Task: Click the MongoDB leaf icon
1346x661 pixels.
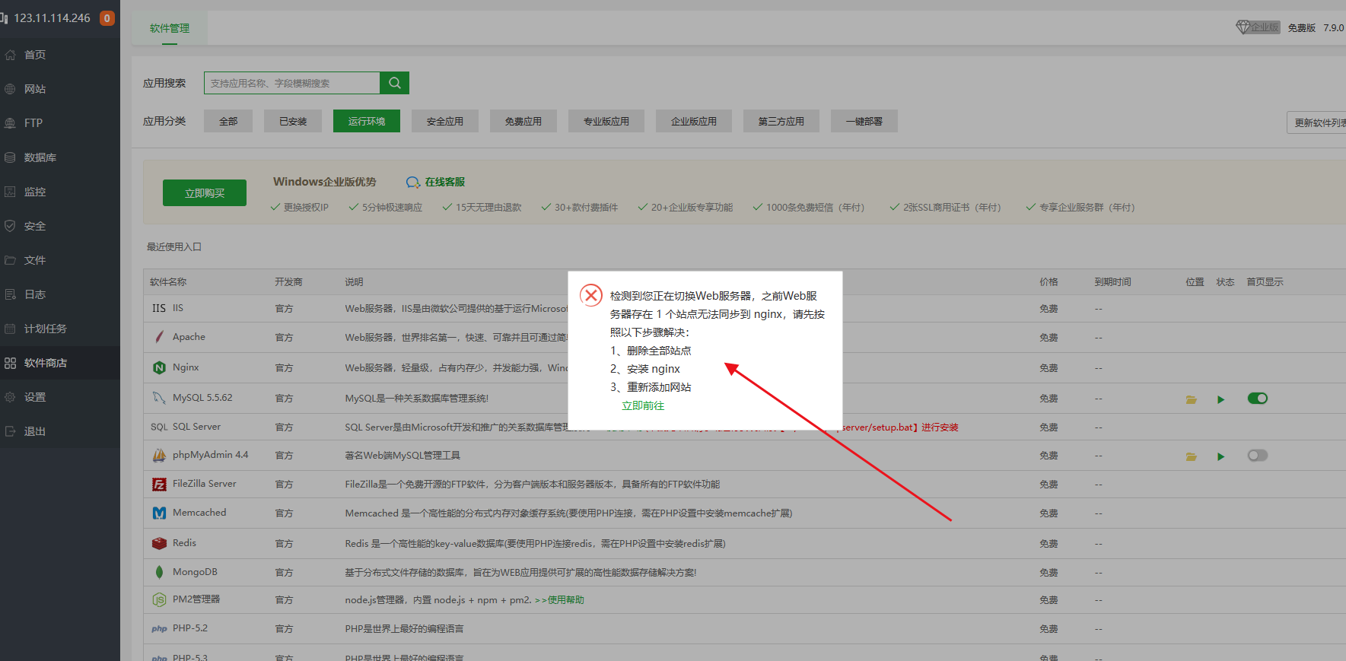Action: (159, 572)
